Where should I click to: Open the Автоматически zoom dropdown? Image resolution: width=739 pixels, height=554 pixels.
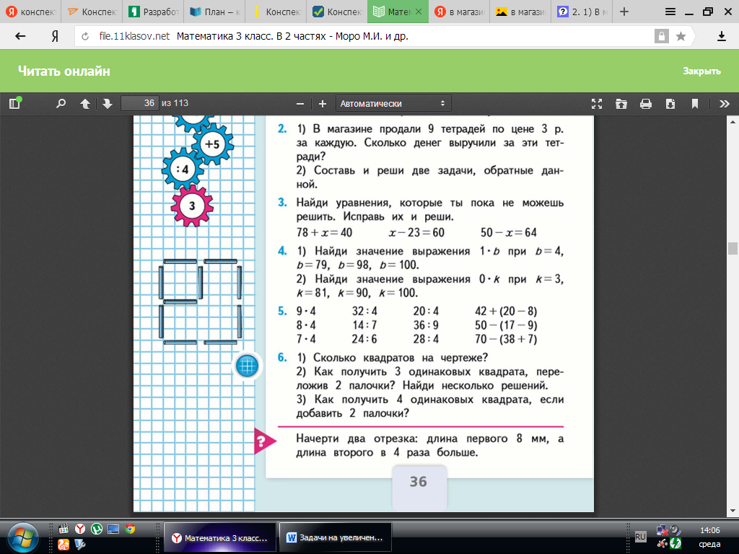click(393, 103)
